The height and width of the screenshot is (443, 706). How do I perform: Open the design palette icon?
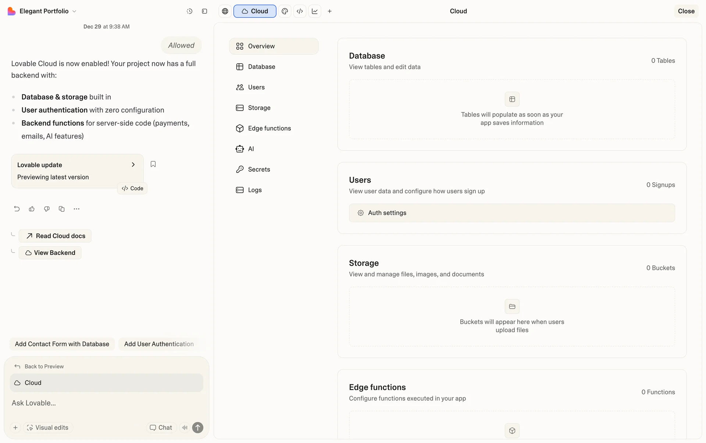coord(285,11)
